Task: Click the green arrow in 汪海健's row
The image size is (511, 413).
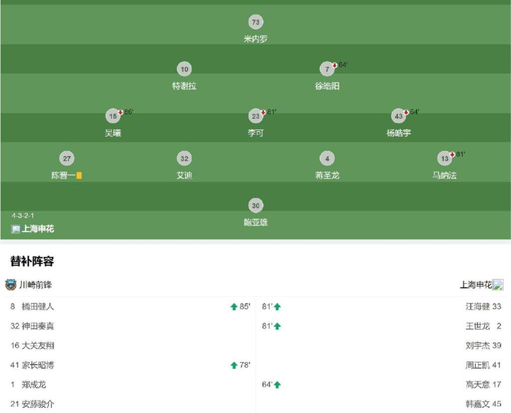Action: click(x=277, y=306)
